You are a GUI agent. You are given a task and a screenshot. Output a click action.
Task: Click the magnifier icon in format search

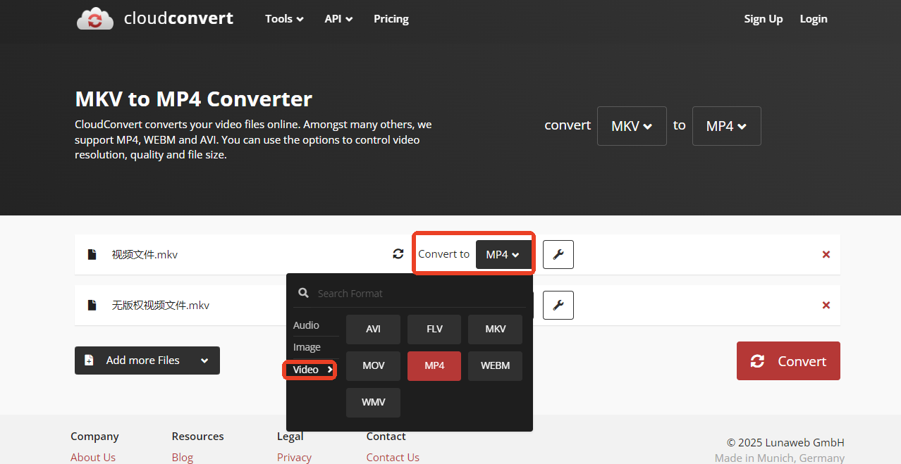304,293
